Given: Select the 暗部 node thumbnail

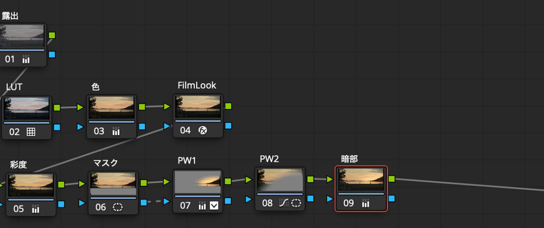Looking at the screenshot, I should 361,179.
